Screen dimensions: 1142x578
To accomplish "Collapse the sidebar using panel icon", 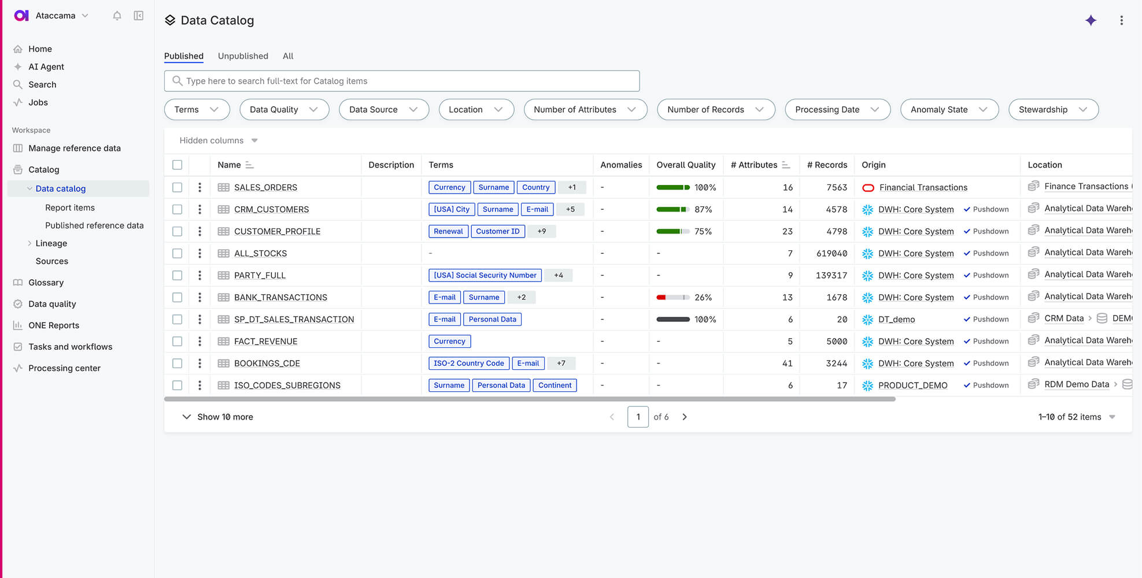I will click(139, 16).
